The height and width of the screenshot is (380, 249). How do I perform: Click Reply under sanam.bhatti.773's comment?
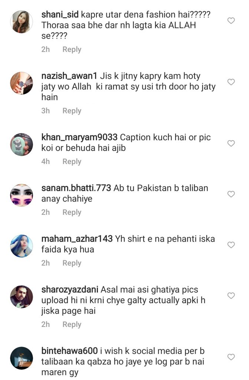[72, 212]
